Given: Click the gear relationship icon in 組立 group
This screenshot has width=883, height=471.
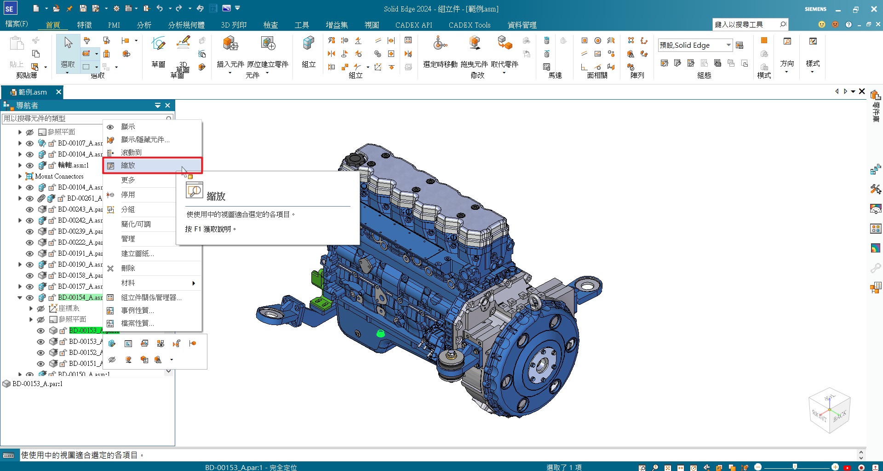Looking at the screenshot, I should [378, 54].
